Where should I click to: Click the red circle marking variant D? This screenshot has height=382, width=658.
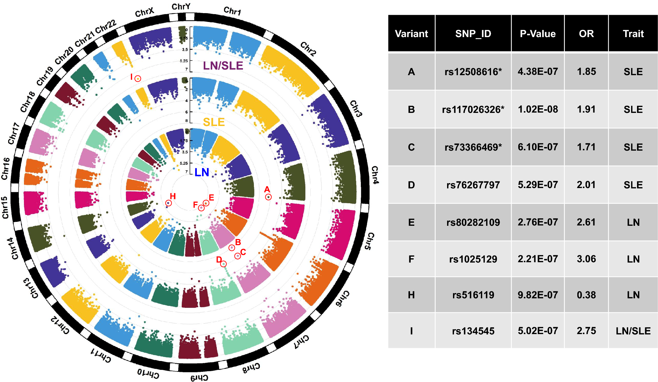[224, 264]
